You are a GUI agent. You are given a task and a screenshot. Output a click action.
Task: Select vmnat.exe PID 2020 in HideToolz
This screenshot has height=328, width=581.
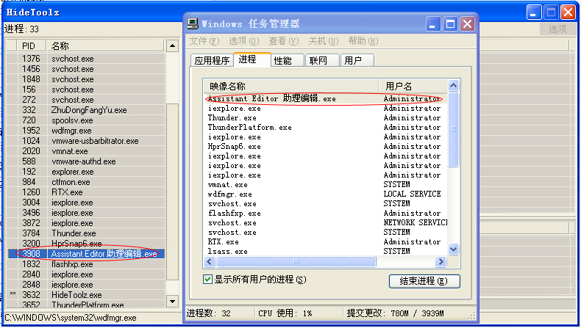[x=86, y=151]
